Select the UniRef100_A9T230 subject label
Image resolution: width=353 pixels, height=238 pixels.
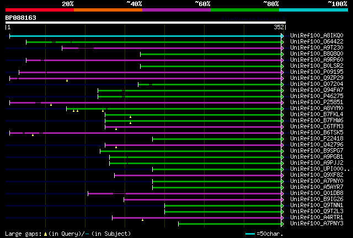317,48
